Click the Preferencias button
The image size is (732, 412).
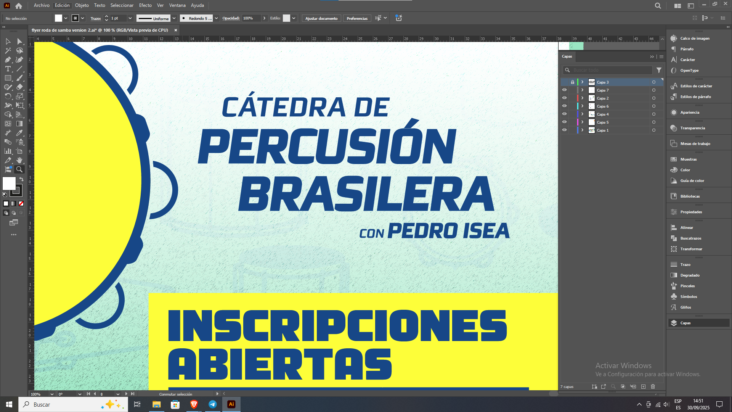point(357,18)
